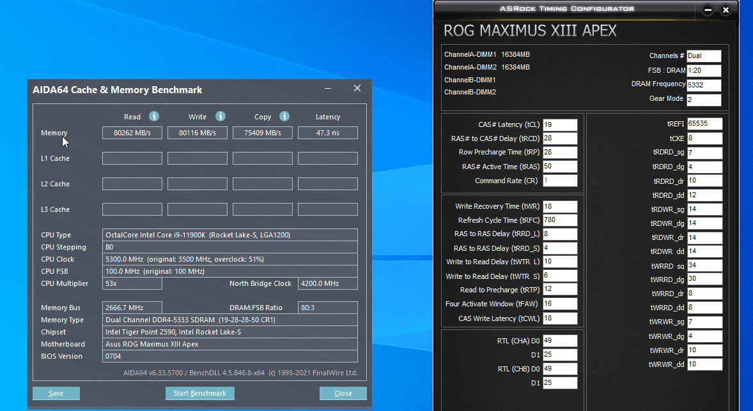Click the Four Activate Window (tFAW) field
Image resolution: width=753 pixels, height=411 pixels.
[x=560, y=304]
